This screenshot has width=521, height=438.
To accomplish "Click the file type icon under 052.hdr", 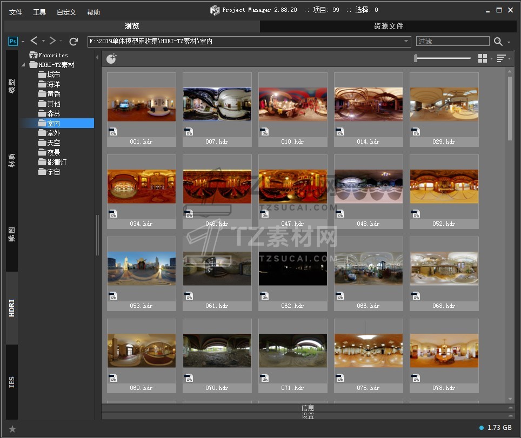I will coord(416,214).
